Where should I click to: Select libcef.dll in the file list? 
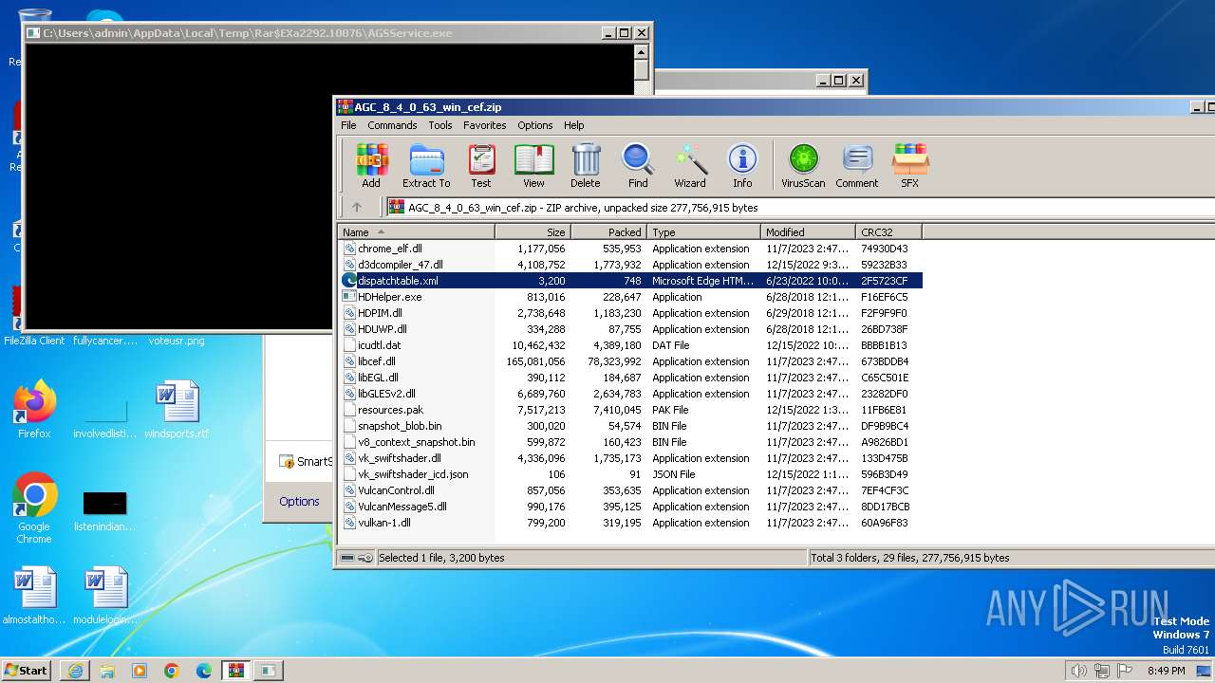(377, 361)
